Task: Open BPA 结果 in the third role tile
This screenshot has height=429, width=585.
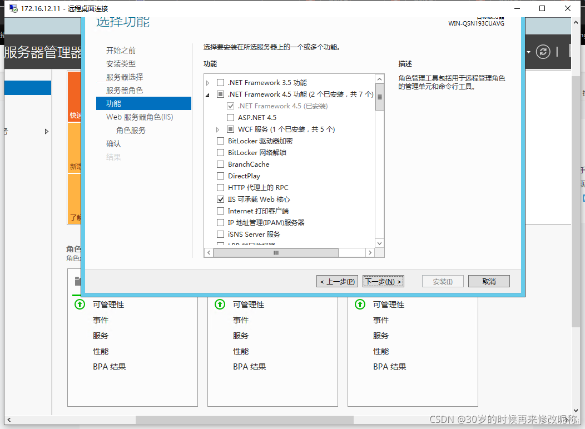Action: coord(390,367)
